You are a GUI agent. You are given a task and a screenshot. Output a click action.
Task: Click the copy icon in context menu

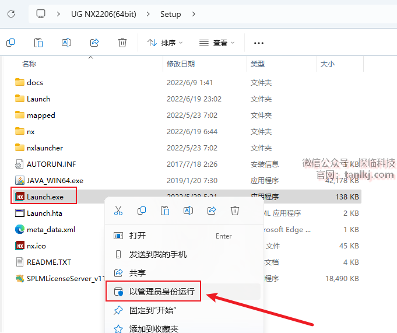point(142,211)
